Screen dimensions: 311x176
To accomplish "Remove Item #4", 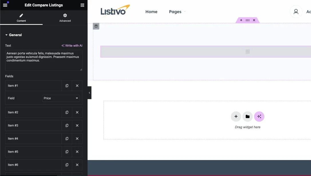I will [x=77, y=139].
